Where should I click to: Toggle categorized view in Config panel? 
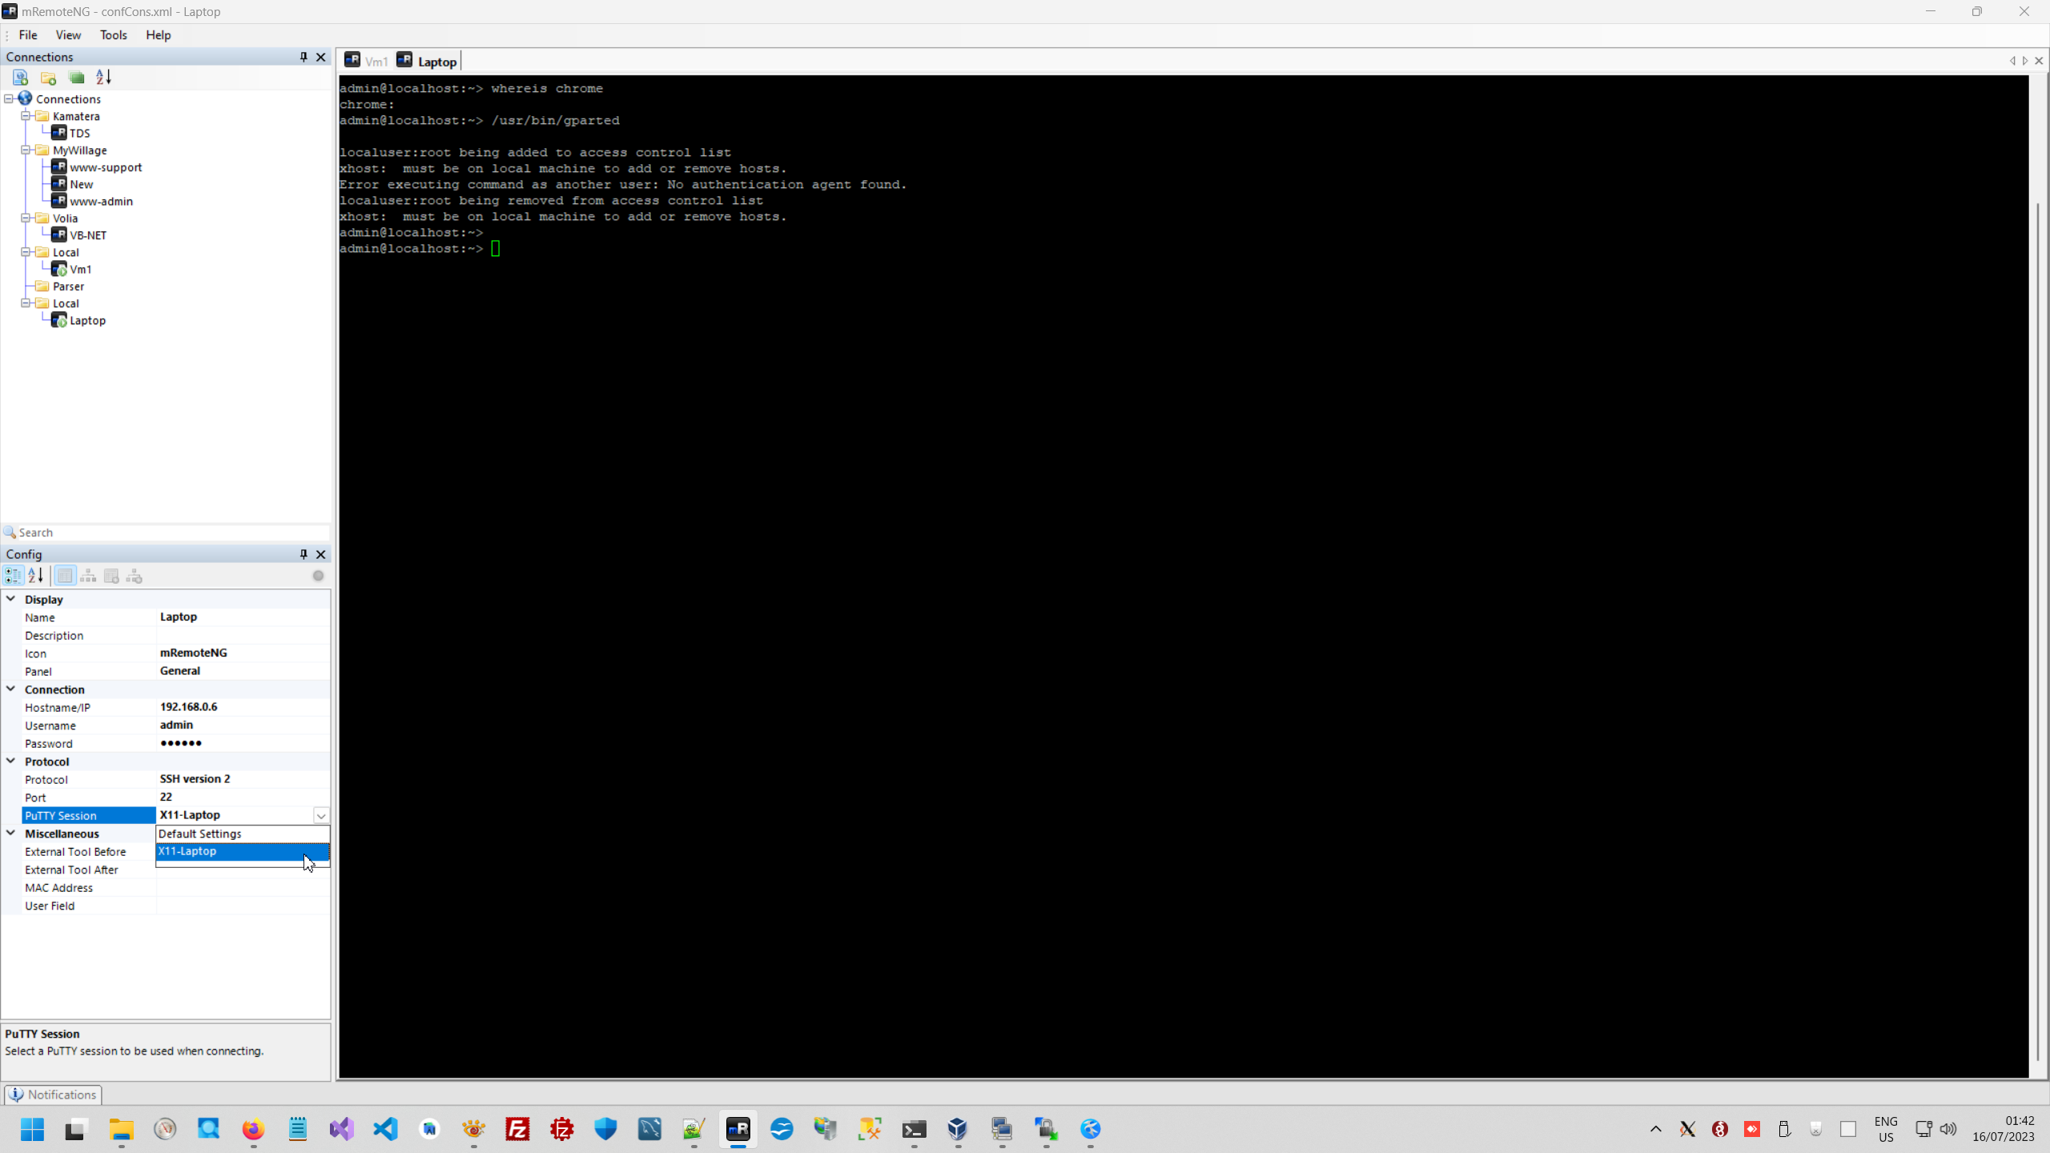tap(13, 575)
